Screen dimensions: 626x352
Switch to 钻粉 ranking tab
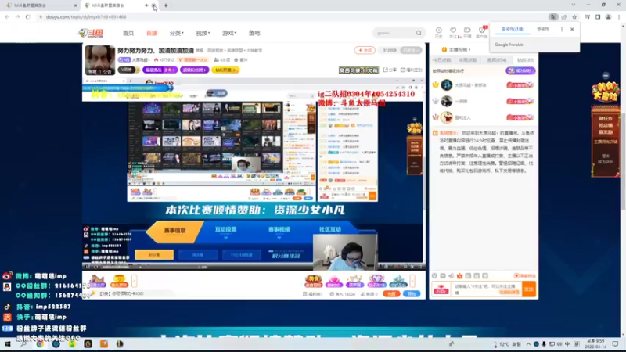(x=525, y=60)
